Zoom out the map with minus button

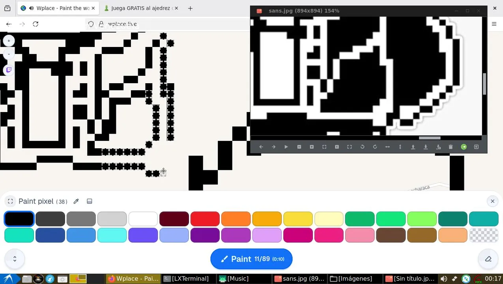pyautogui.click(x=9, y=54)
